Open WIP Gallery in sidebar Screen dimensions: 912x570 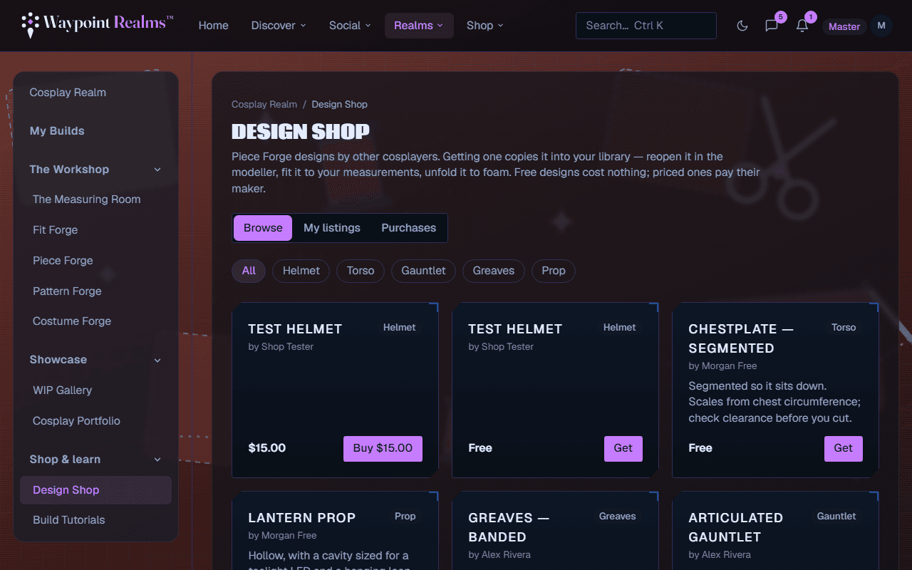(95, 390)
